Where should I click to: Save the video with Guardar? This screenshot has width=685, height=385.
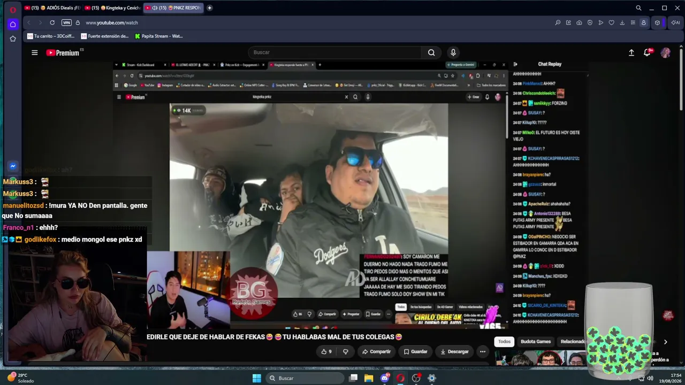(x=415, y=351)
